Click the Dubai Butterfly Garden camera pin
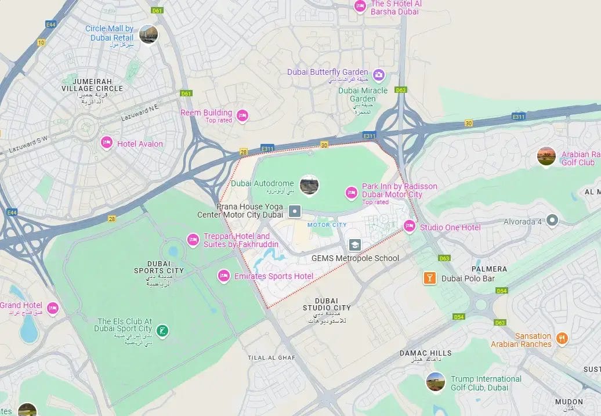The width and height of the screenshot is (601, 416). click(x=379, y=75)
